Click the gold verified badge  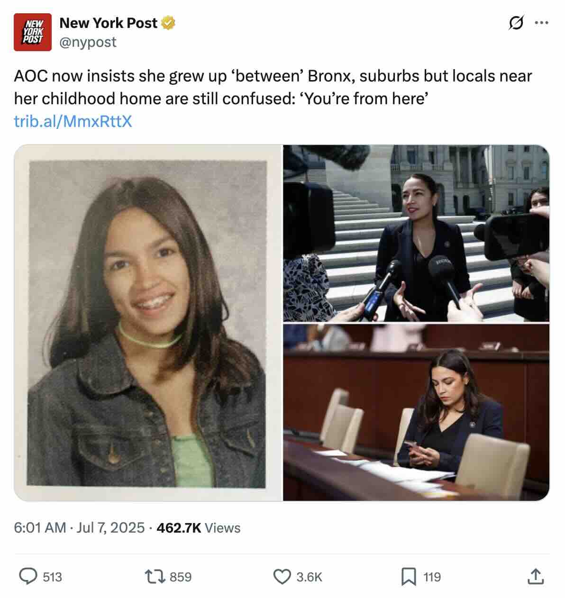(168, 23)
